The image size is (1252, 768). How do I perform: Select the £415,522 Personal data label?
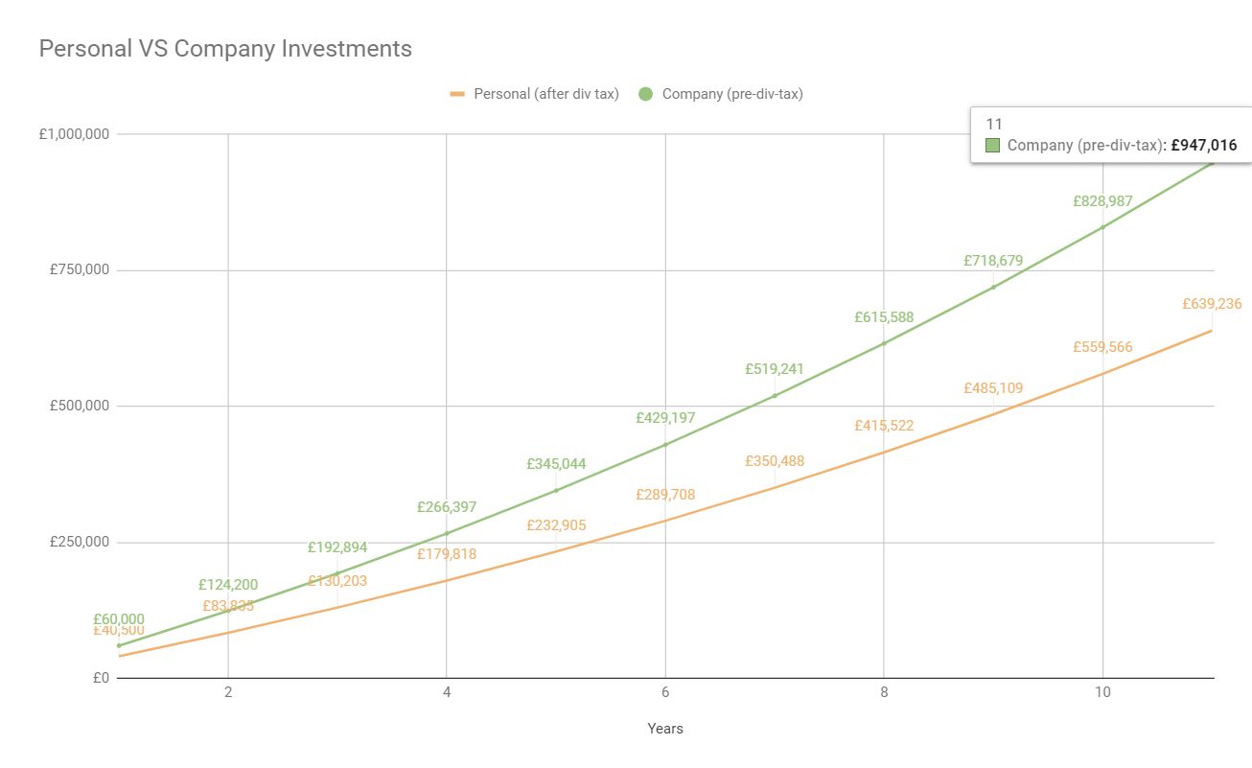coord(884,426)
